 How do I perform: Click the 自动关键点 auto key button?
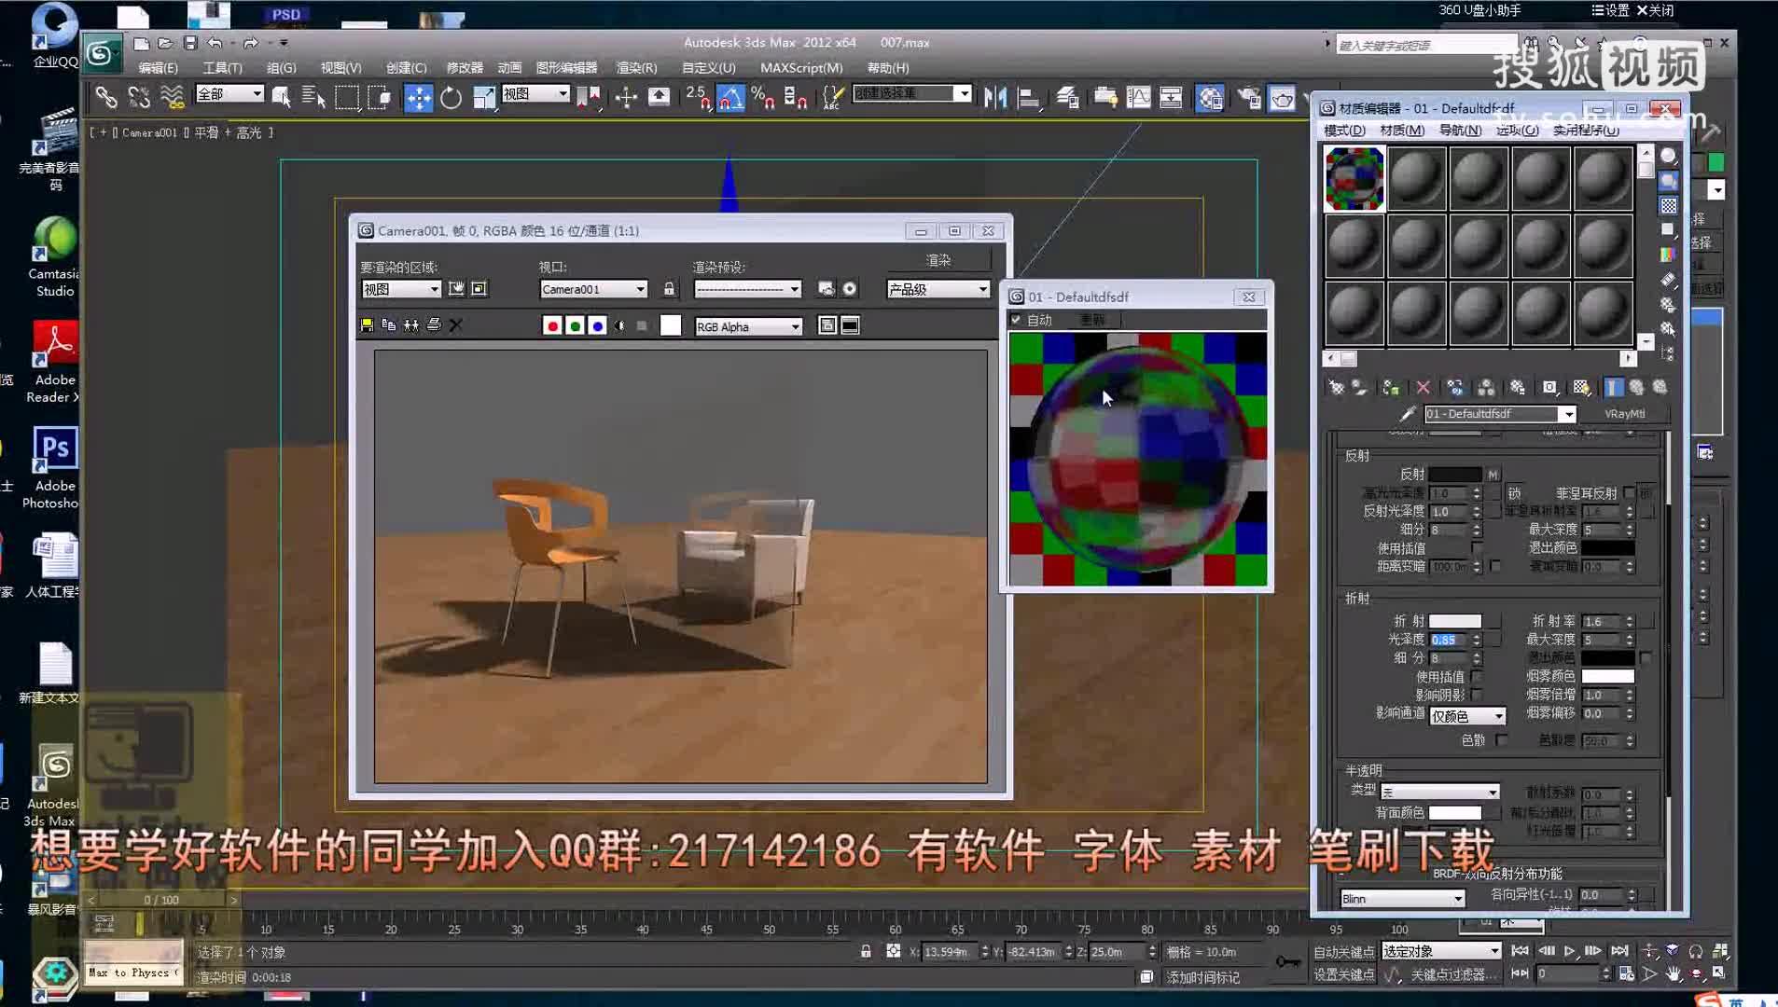click(1343, 952)
